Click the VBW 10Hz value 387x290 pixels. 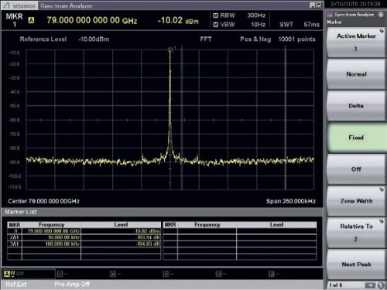tap(258, 25)
